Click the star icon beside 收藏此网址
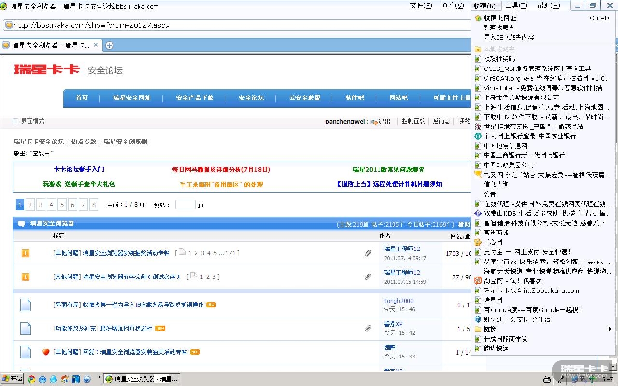This screenshot has width=618, height=386. [x=478, y=18]
